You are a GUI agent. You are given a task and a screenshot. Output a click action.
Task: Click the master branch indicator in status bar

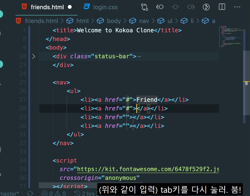pos(9,193)
